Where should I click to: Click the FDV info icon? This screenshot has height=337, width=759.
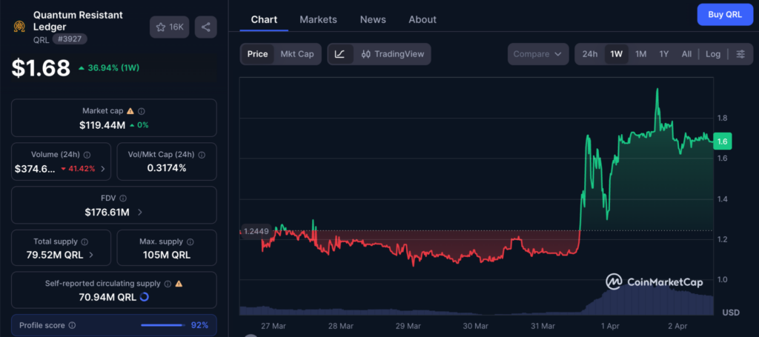[x=123, y=198]
